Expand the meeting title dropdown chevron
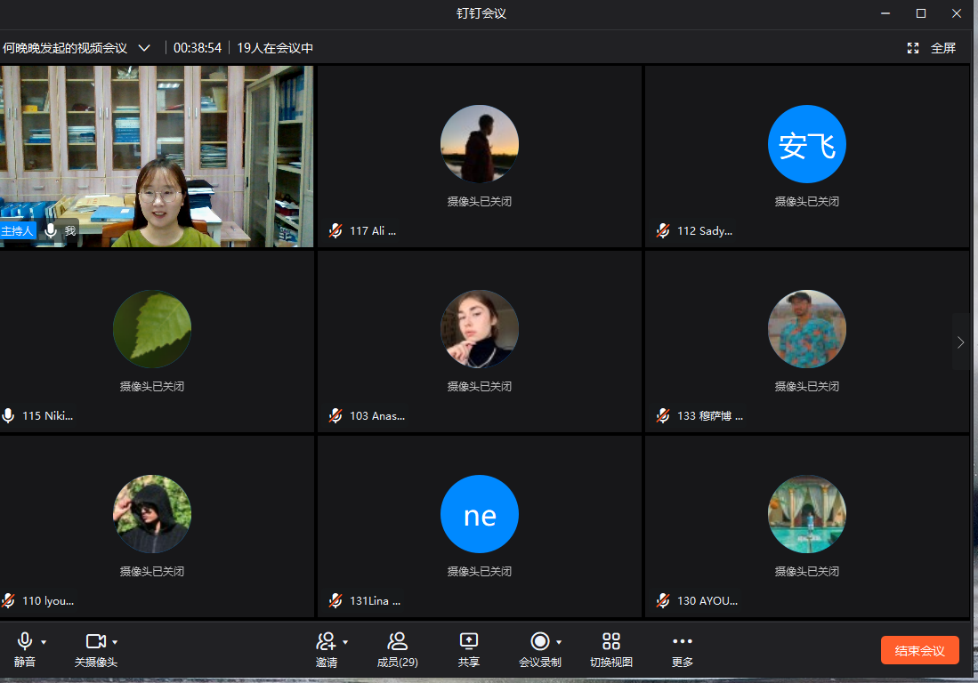The height and width of the screenshot is (683, 978). pos(144,48)
